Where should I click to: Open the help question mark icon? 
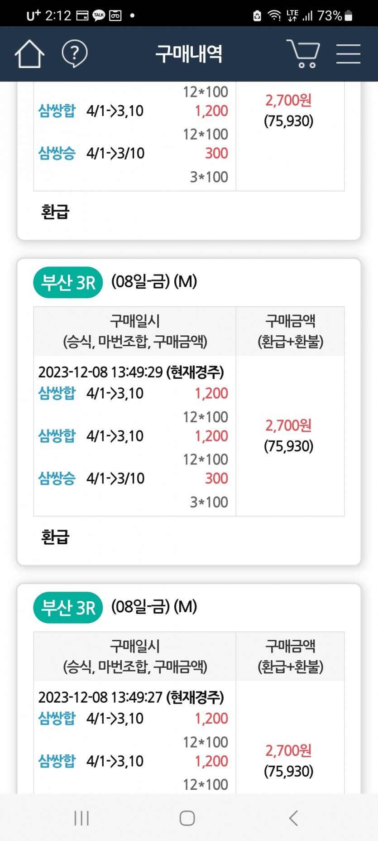pos(74,54)
